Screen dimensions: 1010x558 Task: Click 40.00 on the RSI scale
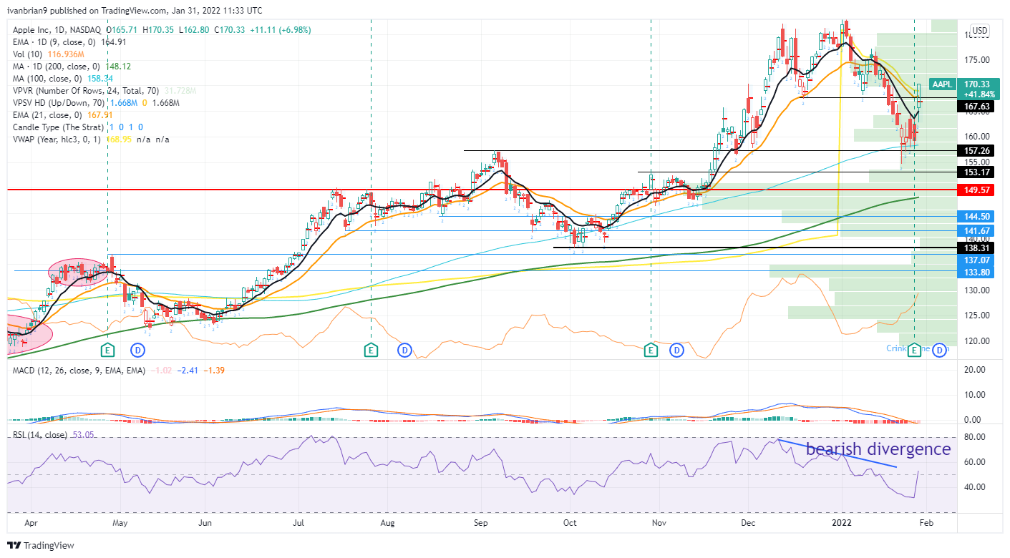[x=976, y=487]
